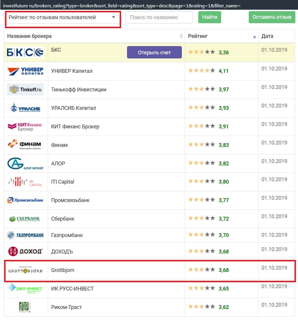Click rating value 3,80
Viewport: 298px width, 321px height.
[x=223, y=182]
